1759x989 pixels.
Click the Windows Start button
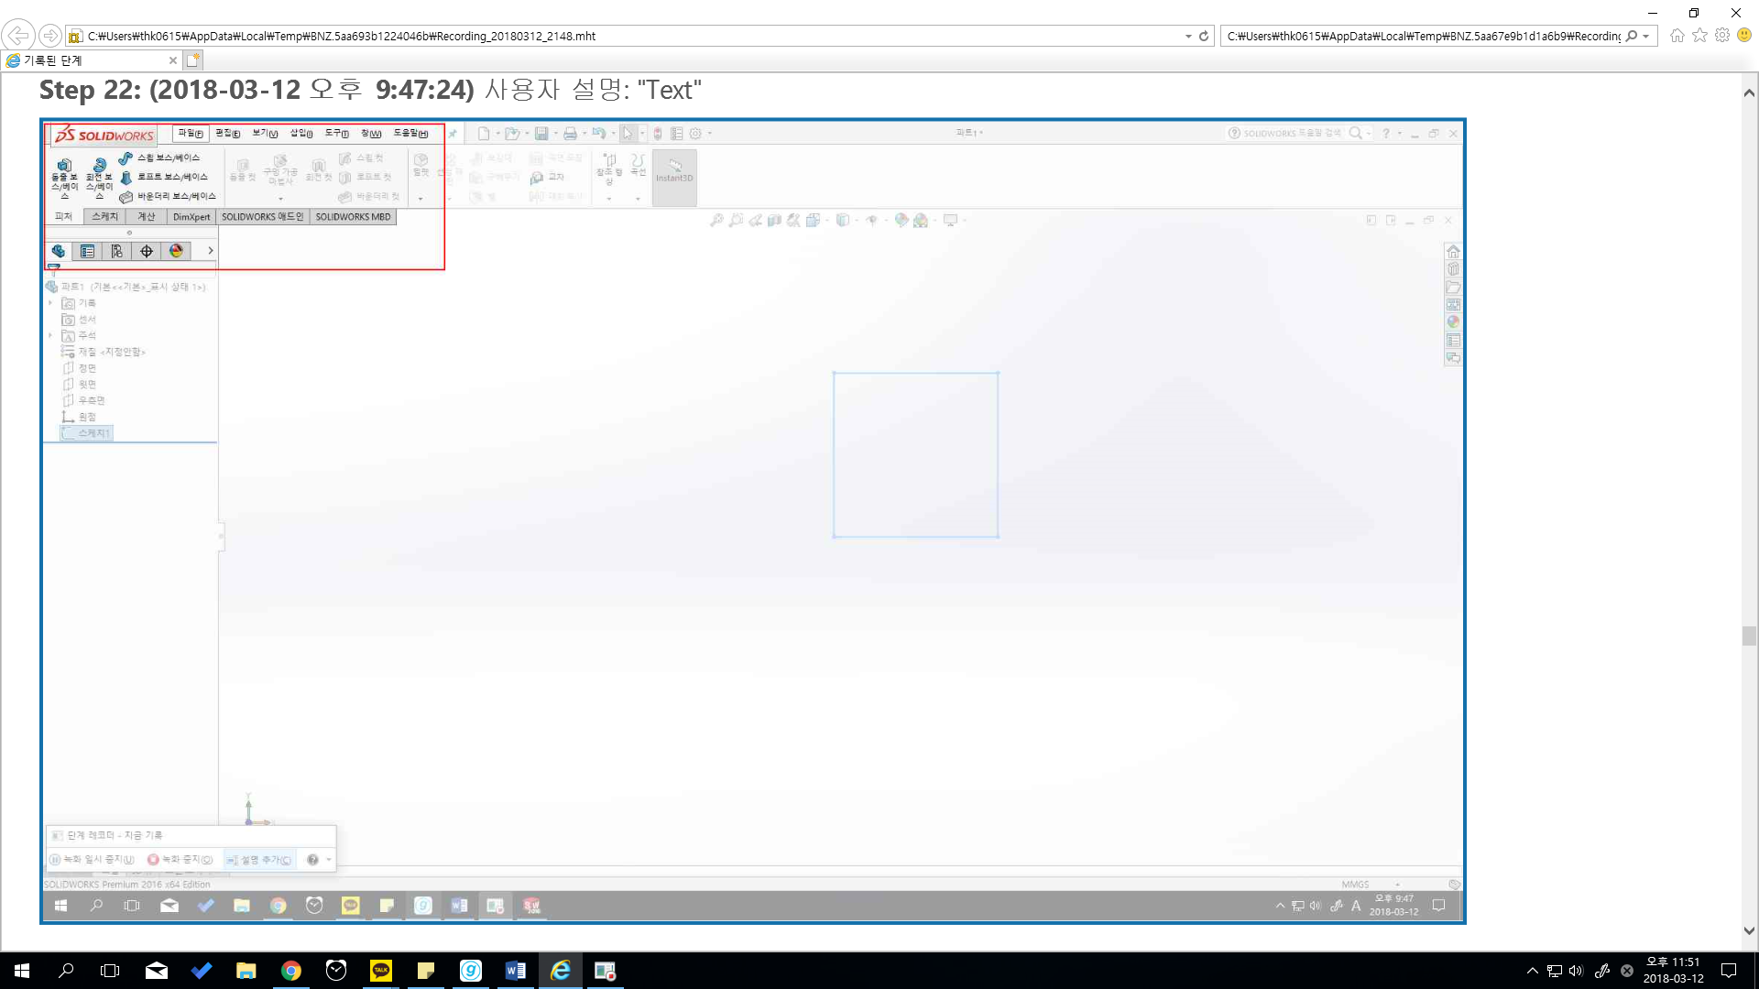pos(22,971)
